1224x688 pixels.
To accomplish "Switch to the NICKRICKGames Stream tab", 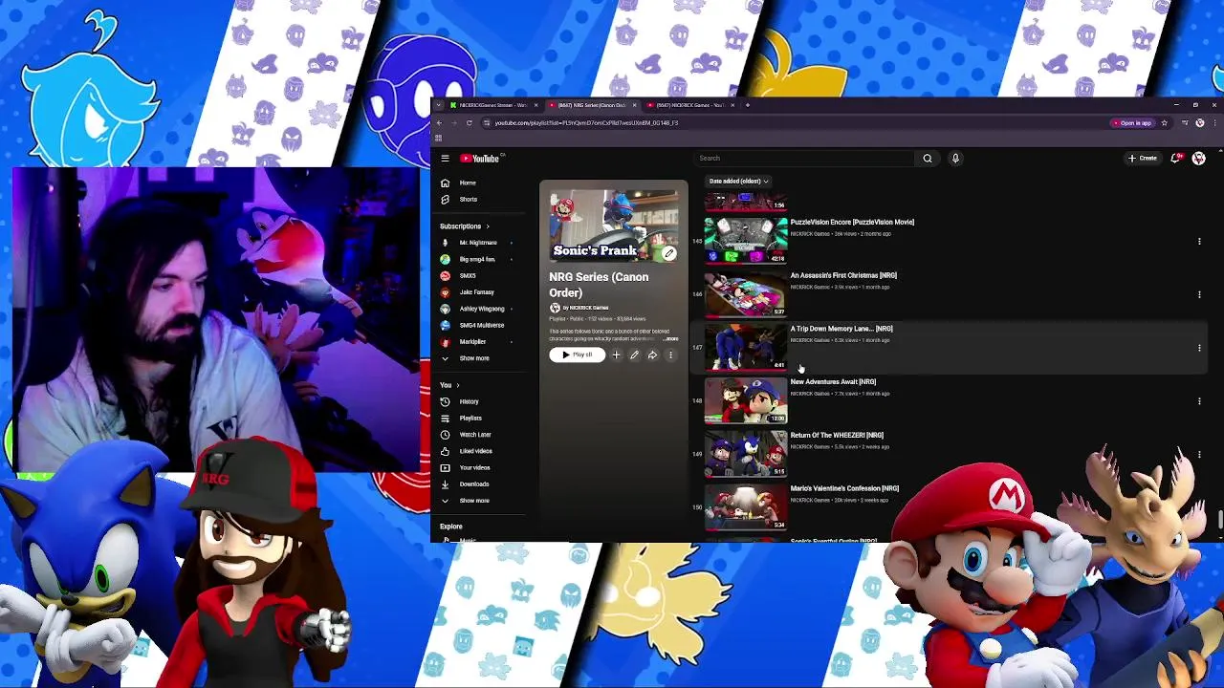I will (492, 105).
